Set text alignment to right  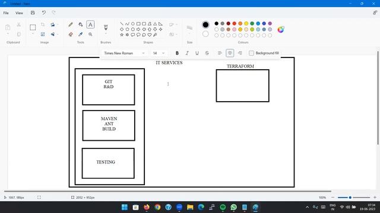click(240, 53)
